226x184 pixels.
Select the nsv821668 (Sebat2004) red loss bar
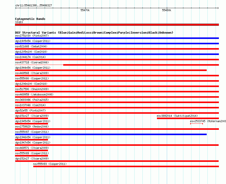tap(117, 49)
